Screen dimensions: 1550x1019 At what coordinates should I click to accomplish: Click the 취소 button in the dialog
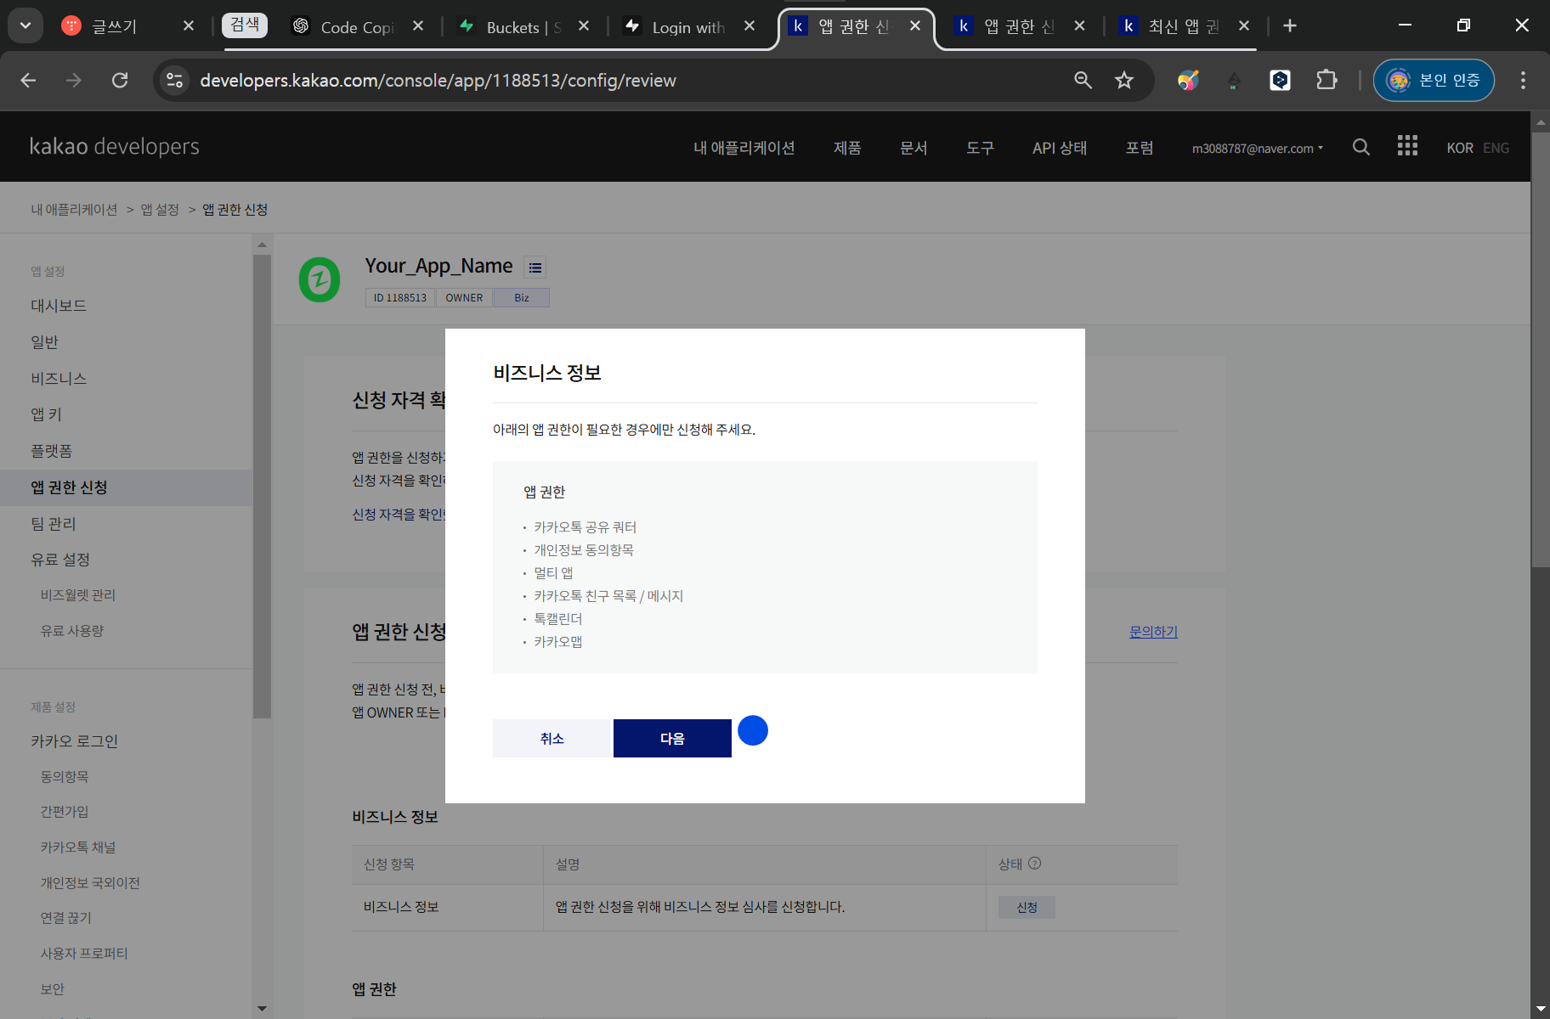[x=552, y=738]
